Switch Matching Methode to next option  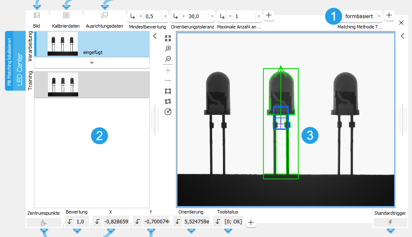[x=379, y=16]
